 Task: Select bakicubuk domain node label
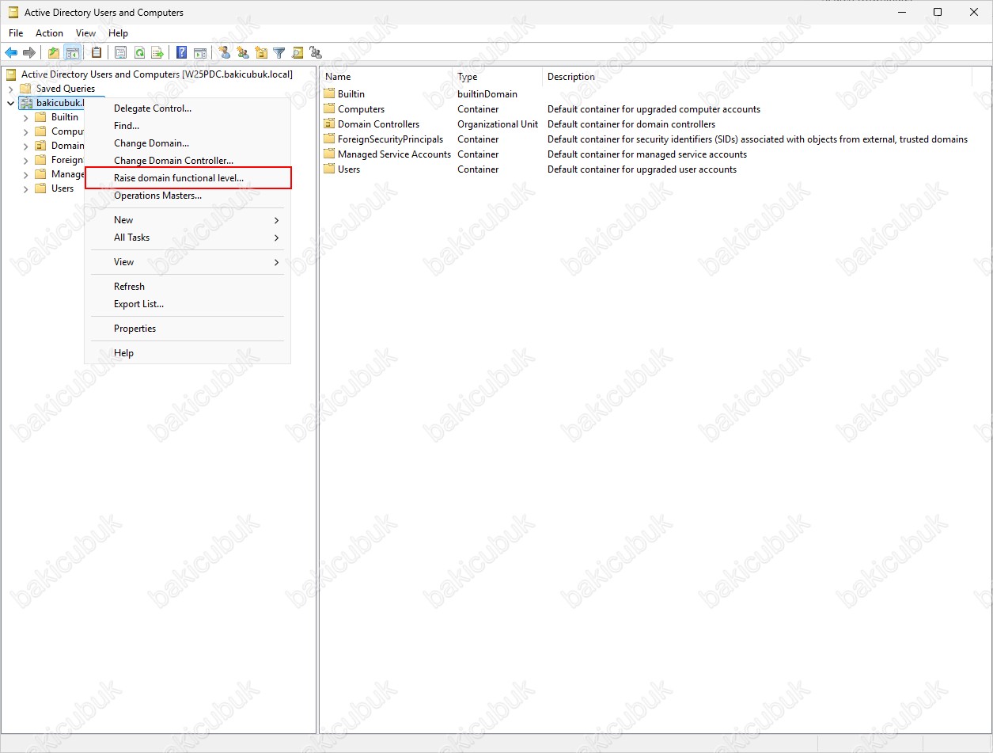click(x=59, y=103)
